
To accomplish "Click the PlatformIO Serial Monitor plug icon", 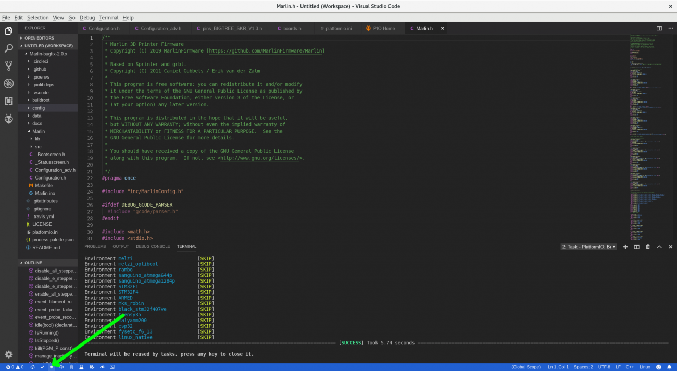I will click(102, 367).
